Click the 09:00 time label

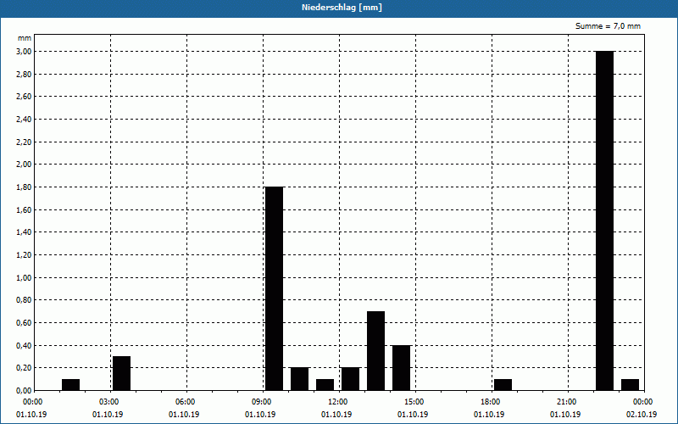tap(263, 402)
